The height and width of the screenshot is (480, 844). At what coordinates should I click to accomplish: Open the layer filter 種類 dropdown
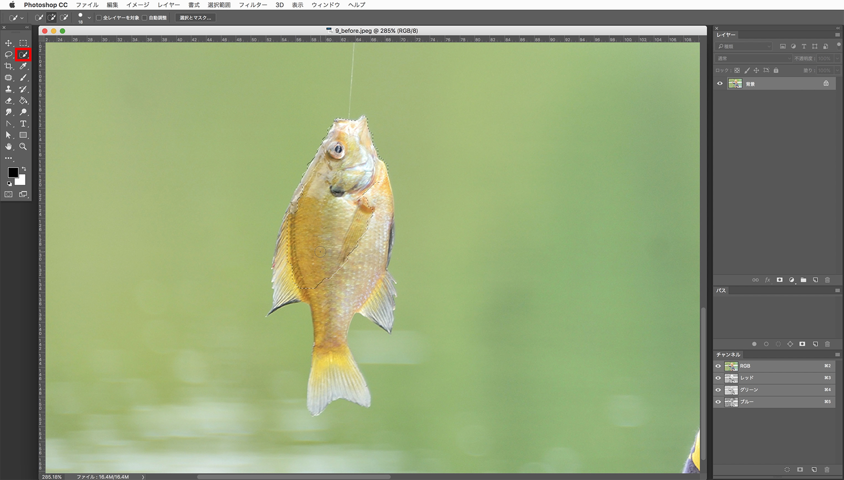click(x=744, y=46)
